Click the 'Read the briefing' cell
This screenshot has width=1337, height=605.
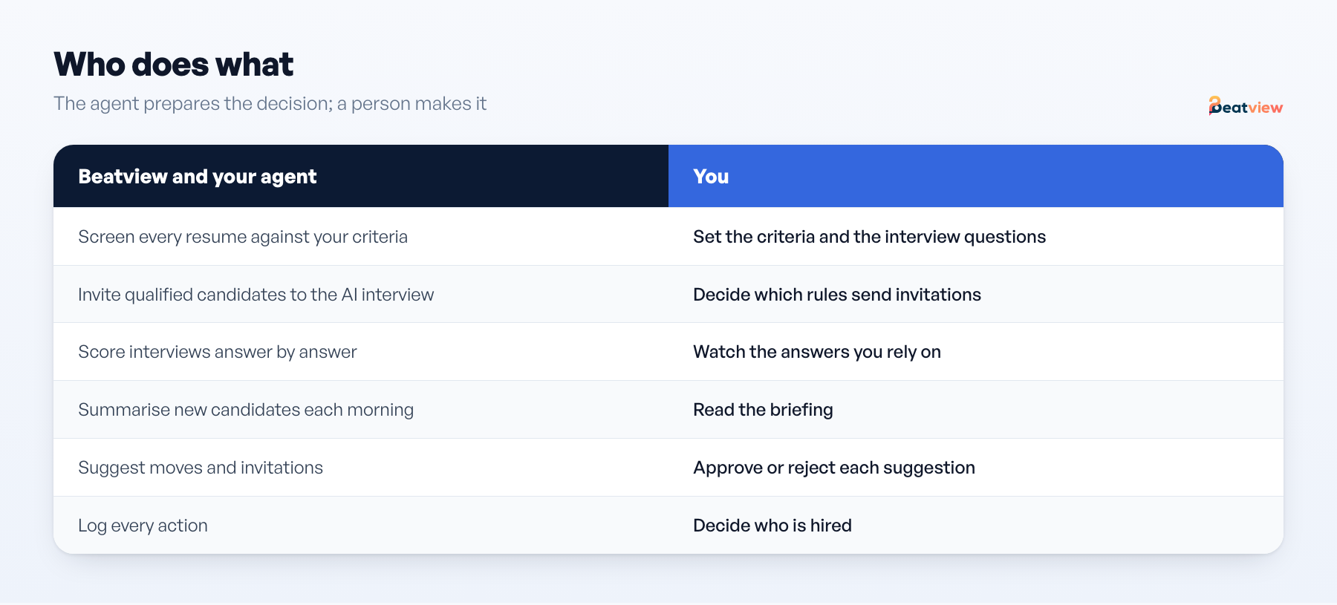point(976,410)
